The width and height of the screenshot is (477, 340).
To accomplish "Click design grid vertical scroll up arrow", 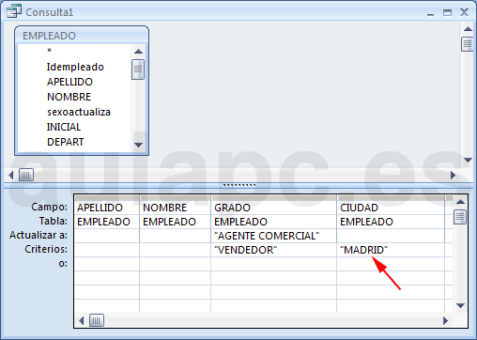I will pyautogui.click(x=460, y=202).
